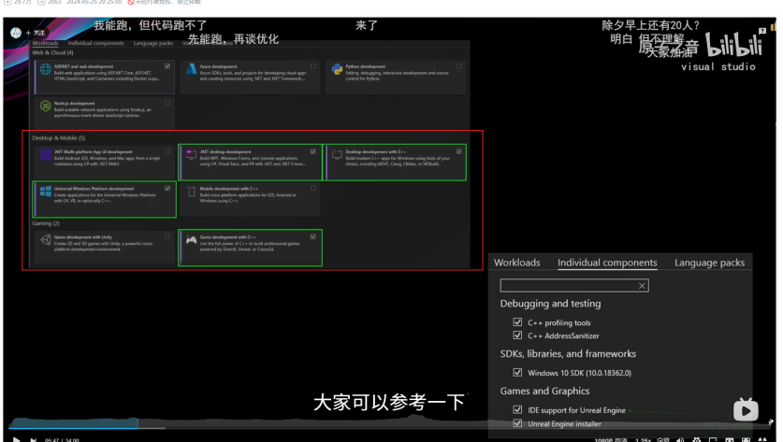Enable the Azure development checkbox
This screenshot has width=783, height=442.
313,65
